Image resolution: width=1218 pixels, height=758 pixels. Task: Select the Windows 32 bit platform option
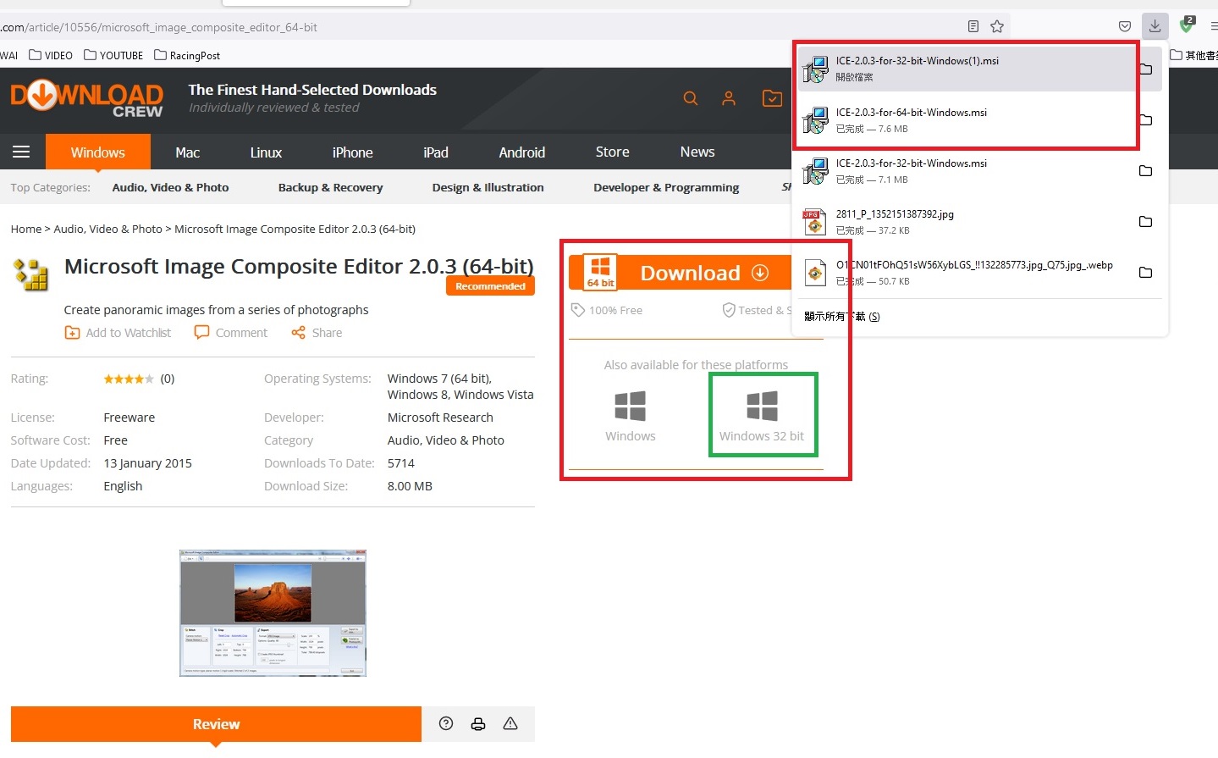[x=762, y=415]
